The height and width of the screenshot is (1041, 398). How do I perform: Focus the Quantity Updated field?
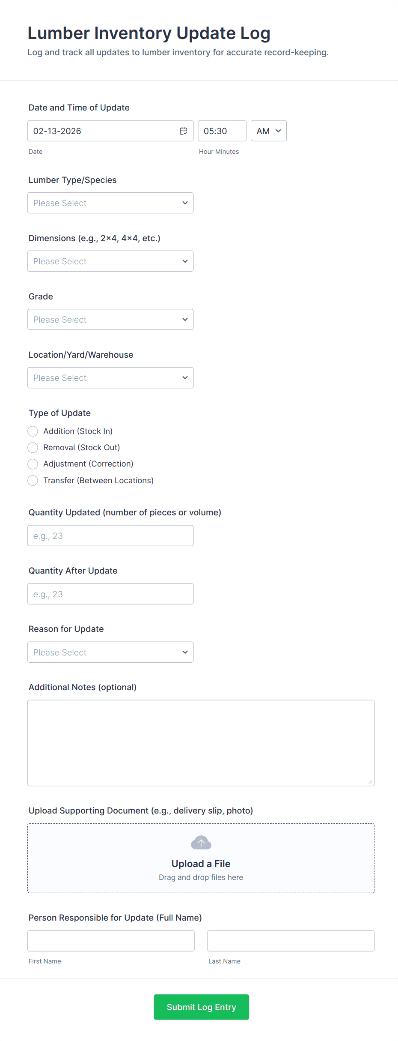(110, 536)
